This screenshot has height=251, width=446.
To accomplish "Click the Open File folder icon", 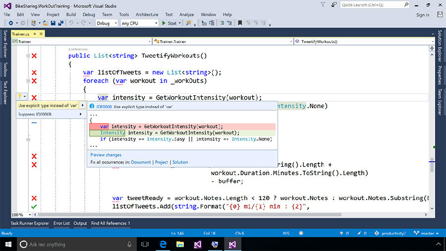I will pos(46,23).
